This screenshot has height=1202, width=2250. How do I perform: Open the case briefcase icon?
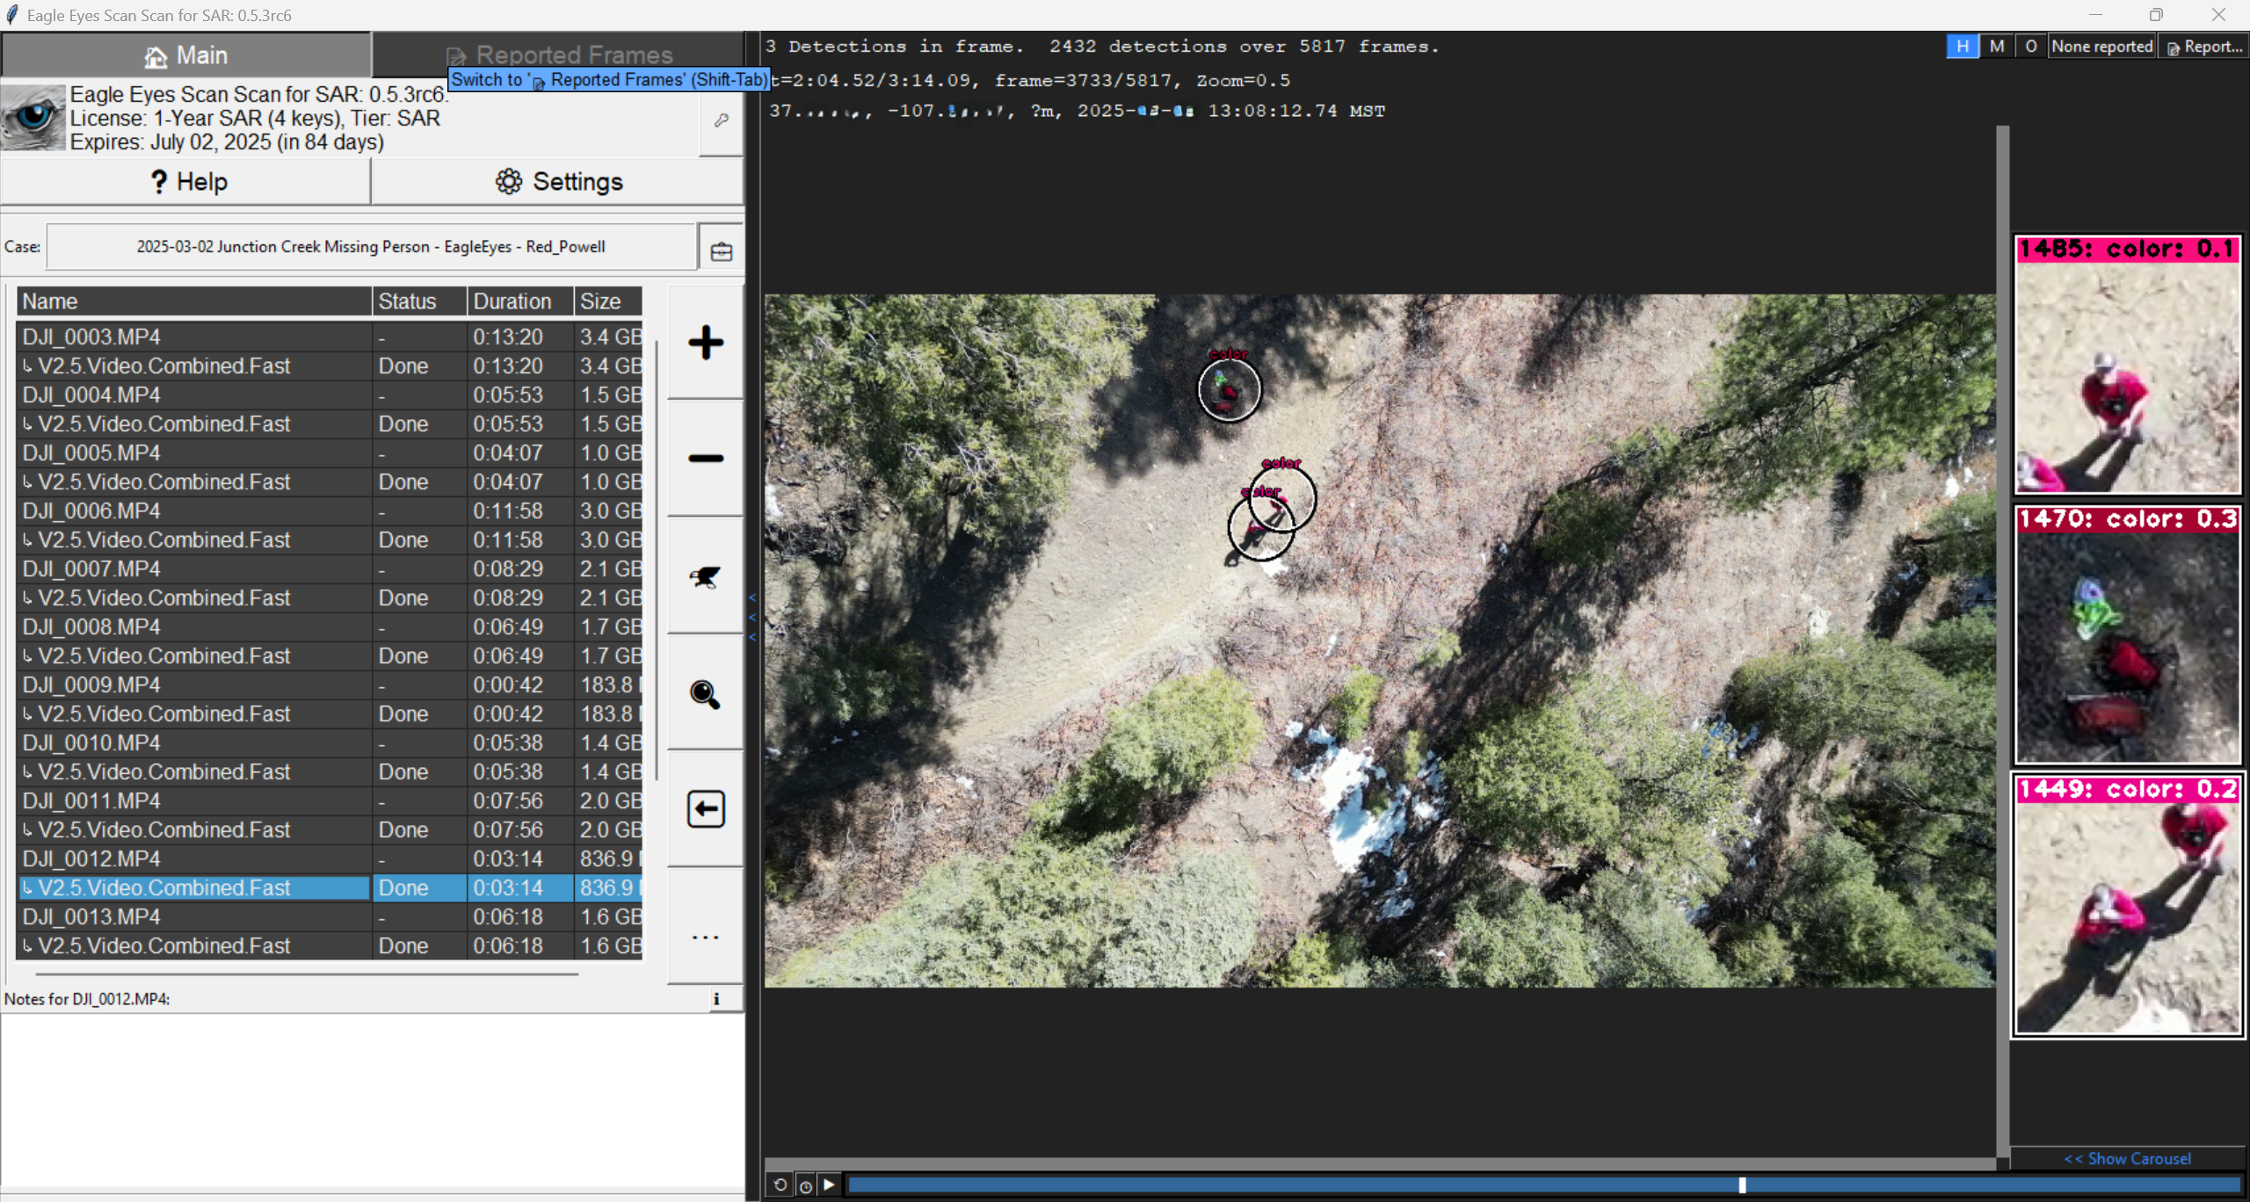pos(722,251)
